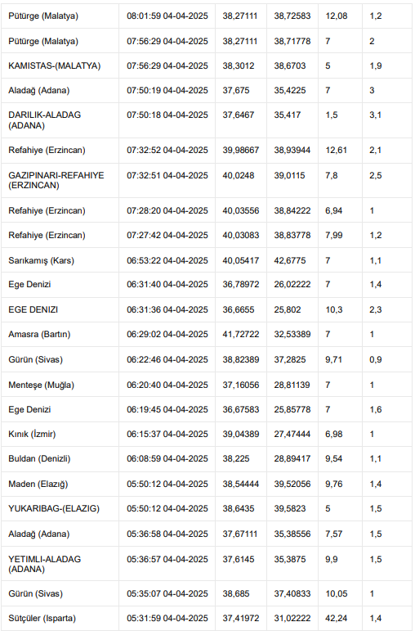Click the Menteşe (Muğla) location cell

coord(60,385)
